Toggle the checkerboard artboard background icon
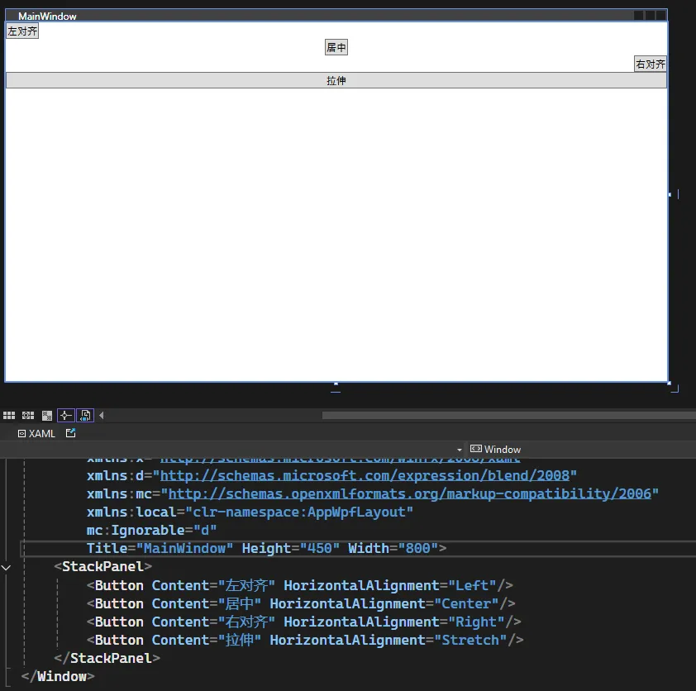 tap(47, 415)
